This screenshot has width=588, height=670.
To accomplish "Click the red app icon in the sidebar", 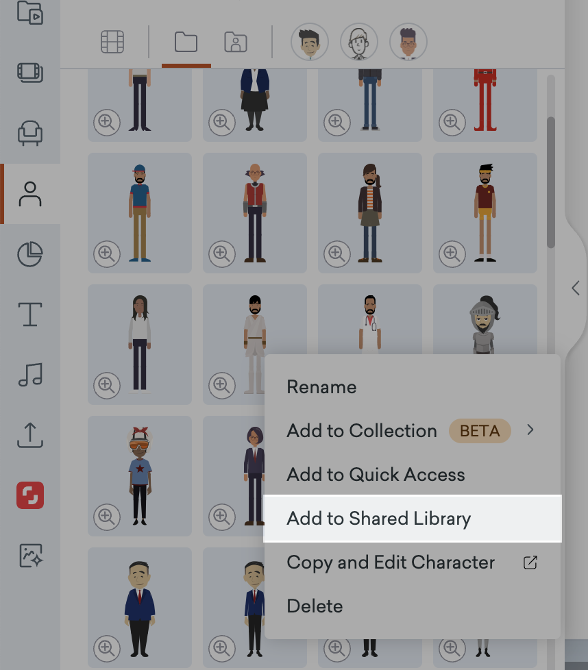I will pyautogui.click(x=30, y=496).
